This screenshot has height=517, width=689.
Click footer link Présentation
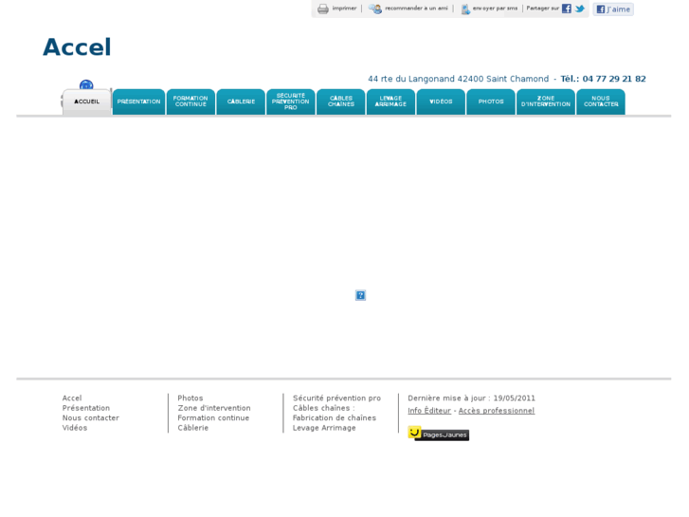pyautogui.click(x=86, y=408)
